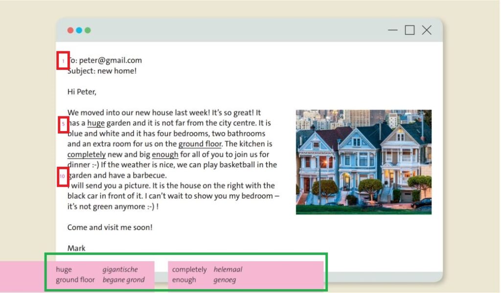Click the red dot in title bar

[70, 30]
